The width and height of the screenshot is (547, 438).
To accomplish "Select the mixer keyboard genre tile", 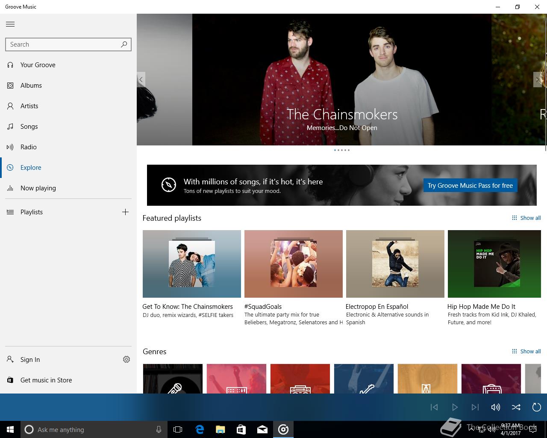I will point(236,379).
